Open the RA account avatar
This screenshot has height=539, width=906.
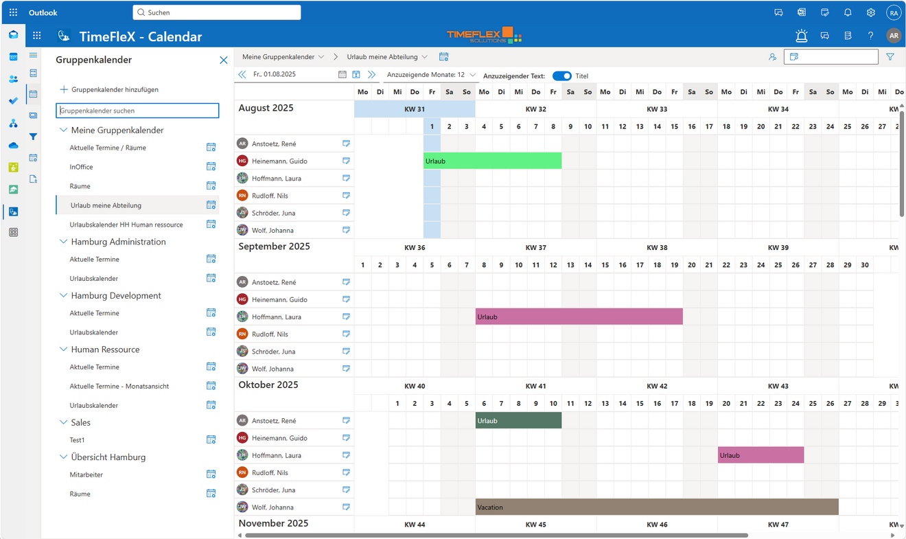coord(893,12)
